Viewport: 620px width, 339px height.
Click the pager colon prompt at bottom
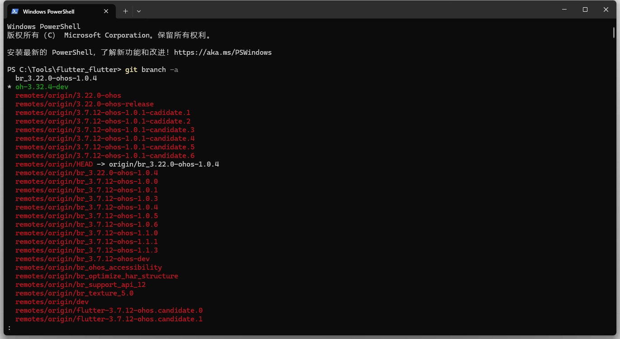(9, 328)
